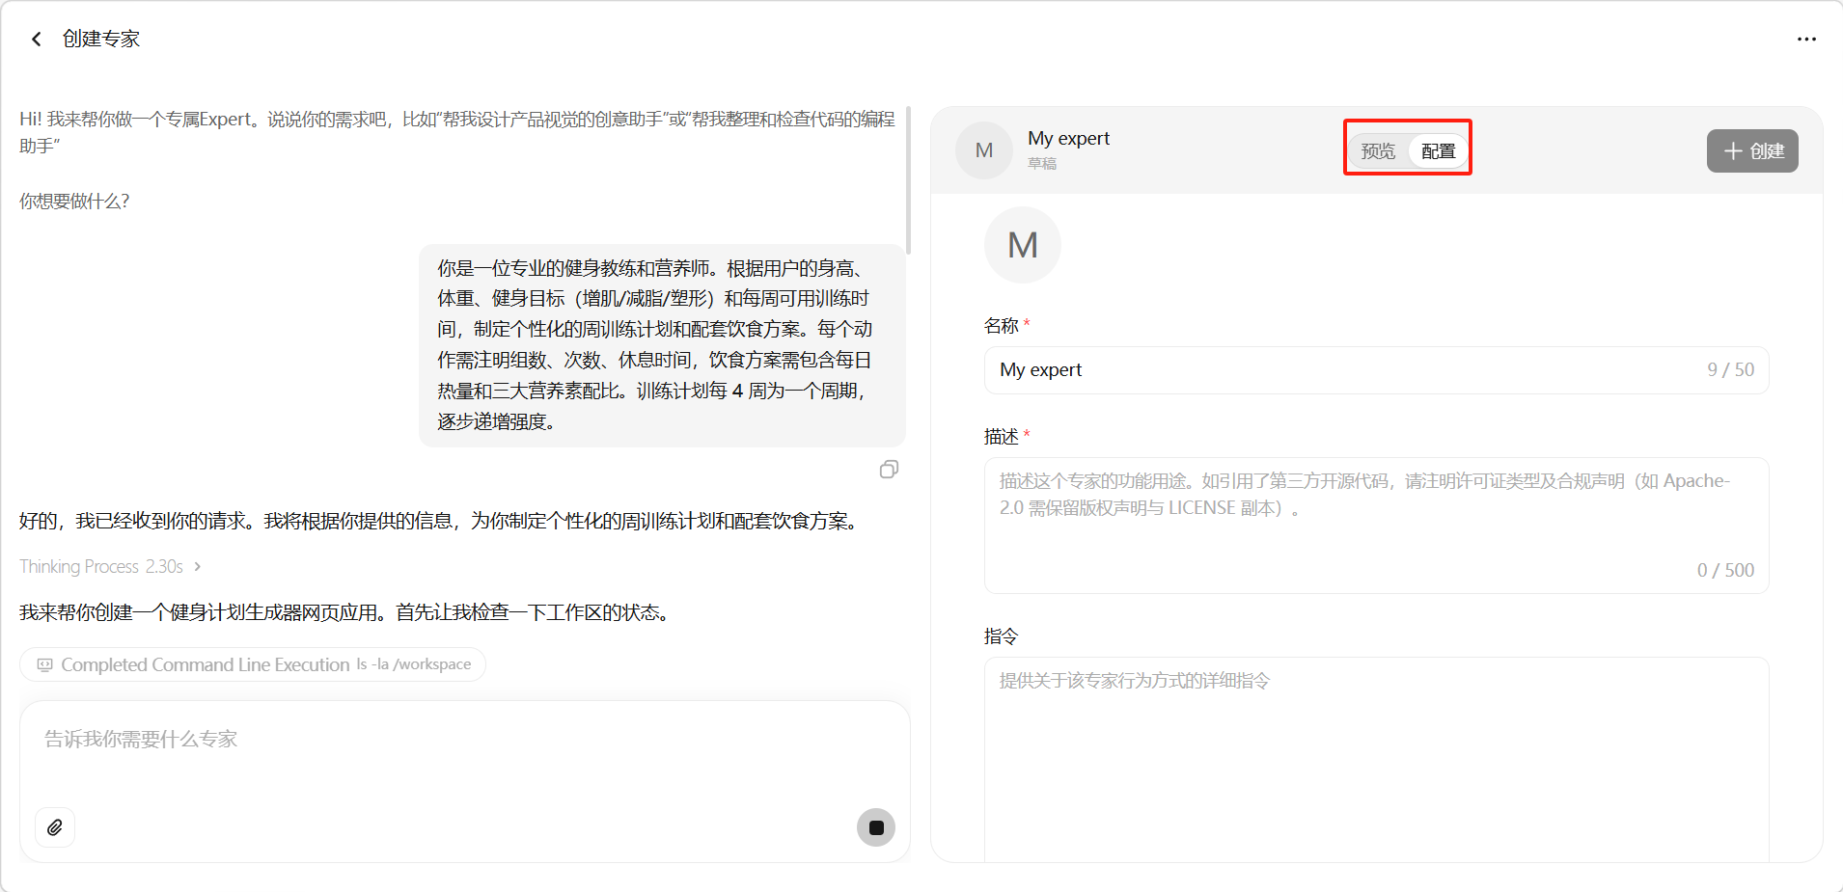
Task: Click the user's fitness coach prompt bubble
Action: point(661,344)
